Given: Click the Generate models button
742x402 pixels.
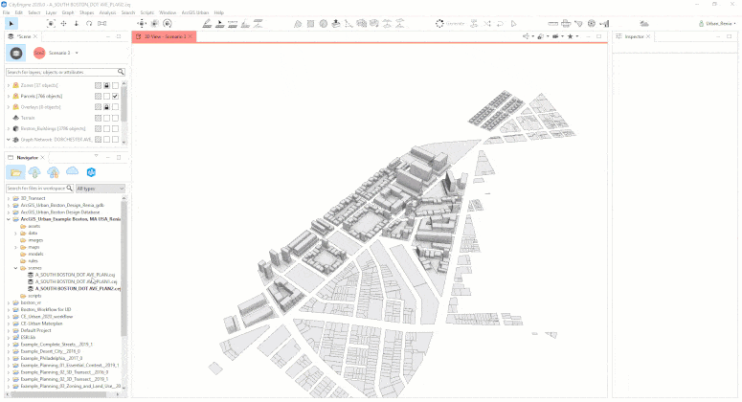Looking at the screenshot, I should pos(450,23).
